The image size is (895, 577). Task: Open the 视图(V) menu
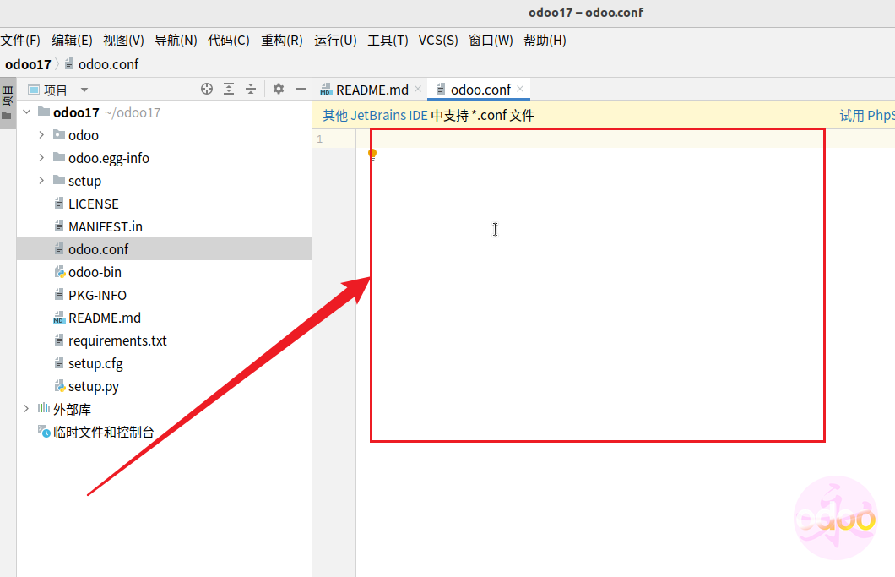123,41
